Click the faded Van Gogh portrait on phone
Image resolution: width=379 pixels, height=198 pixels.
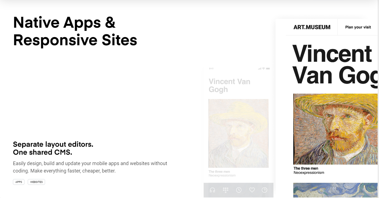click(238, 133)
